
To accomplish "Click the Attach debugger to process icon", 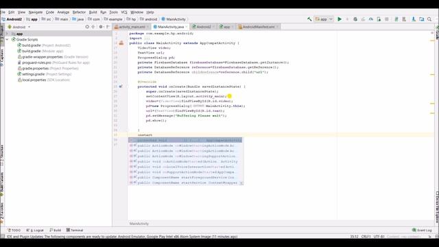I will 379,19.
